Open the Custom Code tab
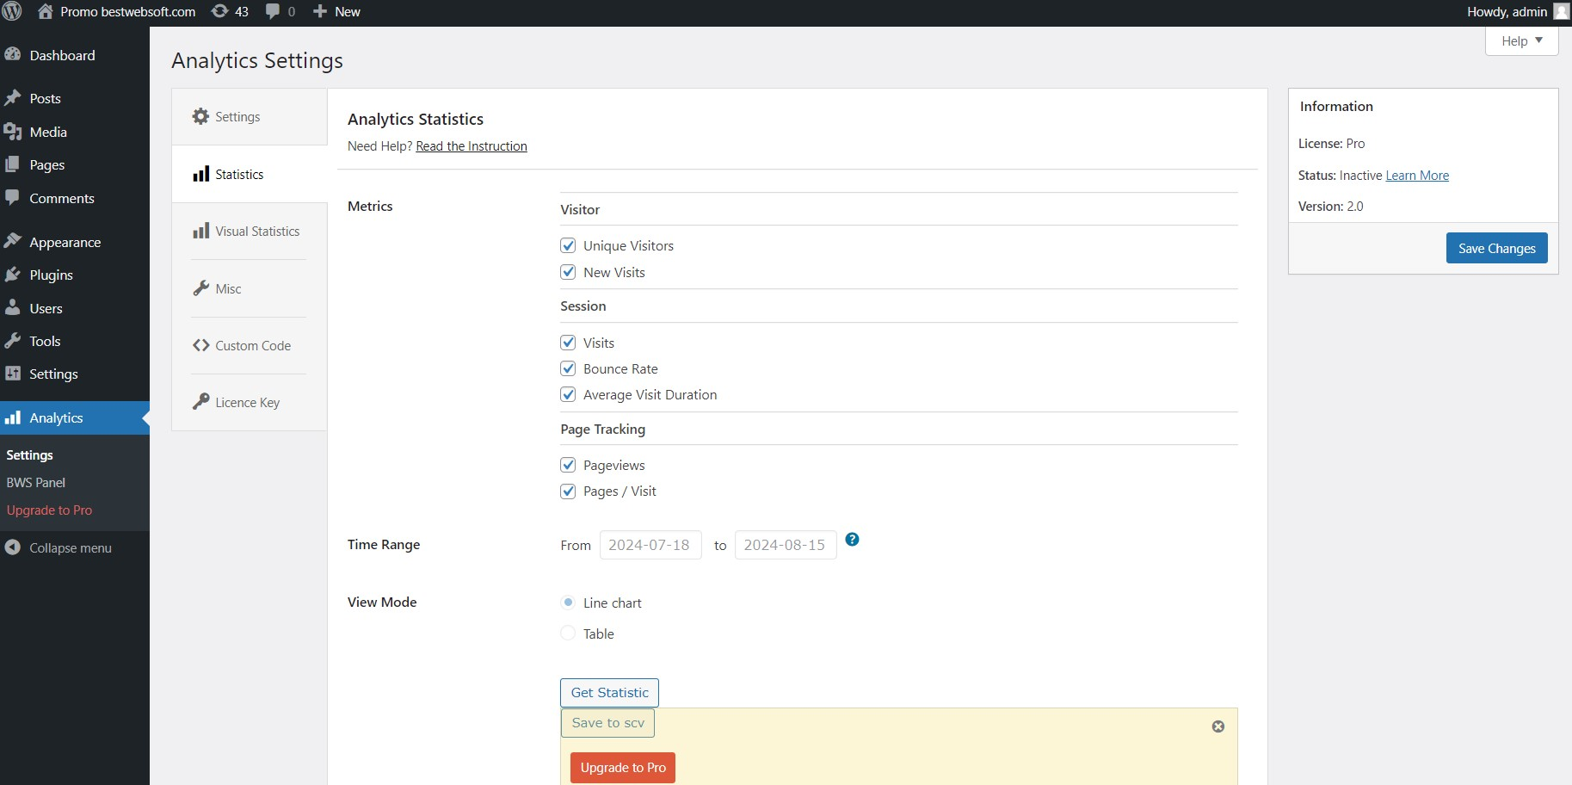This screenshot has height=785, width=1572. (x=249, y=346)
